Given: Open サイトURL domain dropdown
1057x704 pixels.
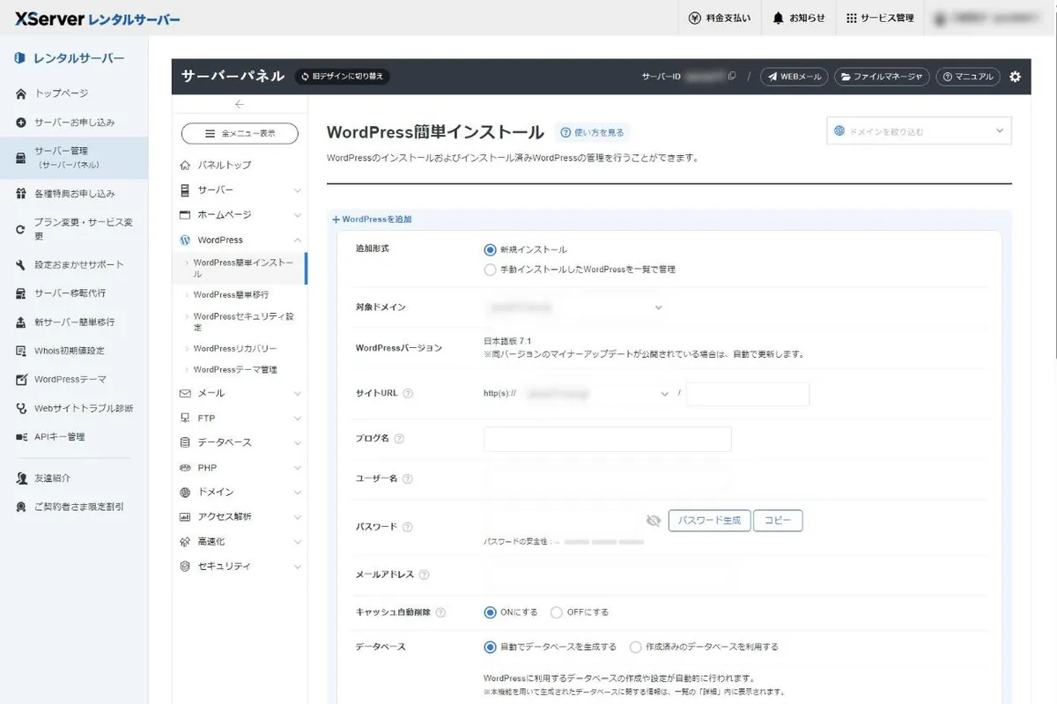Looking at the screenshot, I should coord(596,394).
